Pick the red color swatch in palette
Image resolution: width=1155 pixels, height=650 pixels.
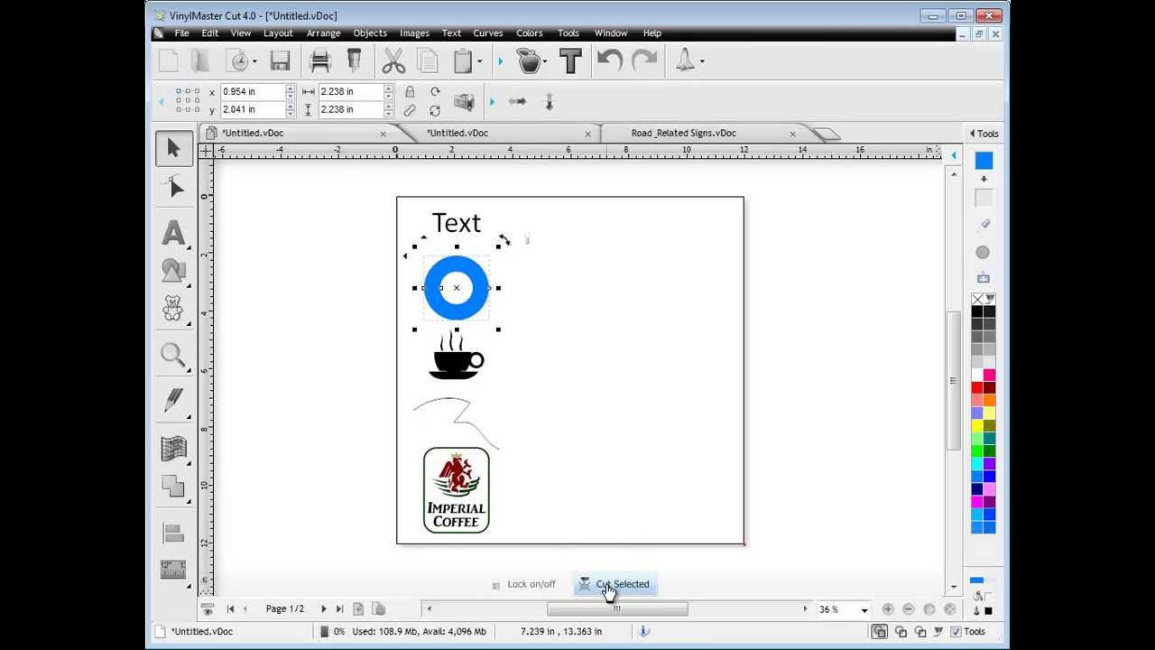977,387
